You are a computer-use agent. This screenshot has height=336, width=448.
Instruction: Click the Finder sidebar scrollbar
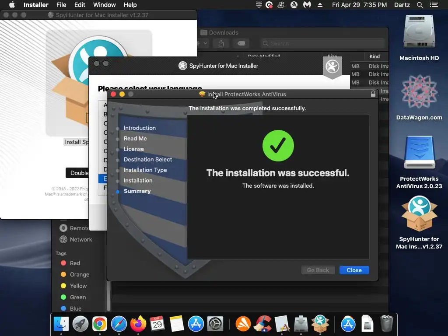(x=108, y=296)
